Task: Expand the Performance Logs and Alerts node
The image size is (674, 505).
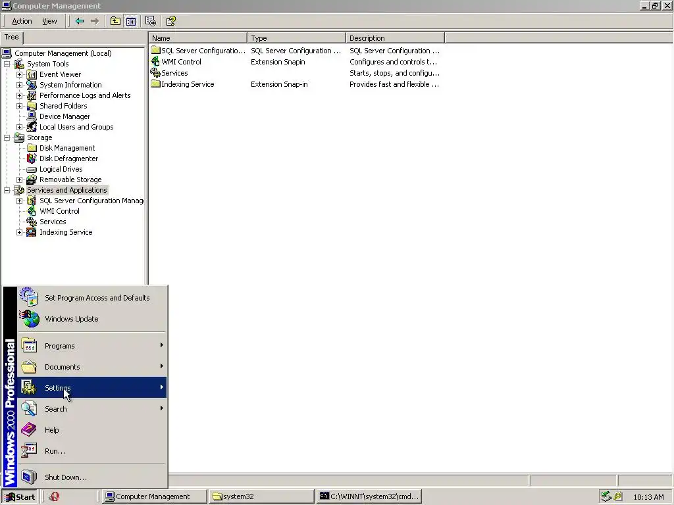Action: (19, 95)
